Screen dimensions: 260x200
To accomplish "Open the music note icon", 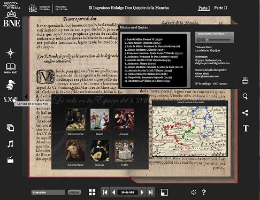I will pos(10,144).
